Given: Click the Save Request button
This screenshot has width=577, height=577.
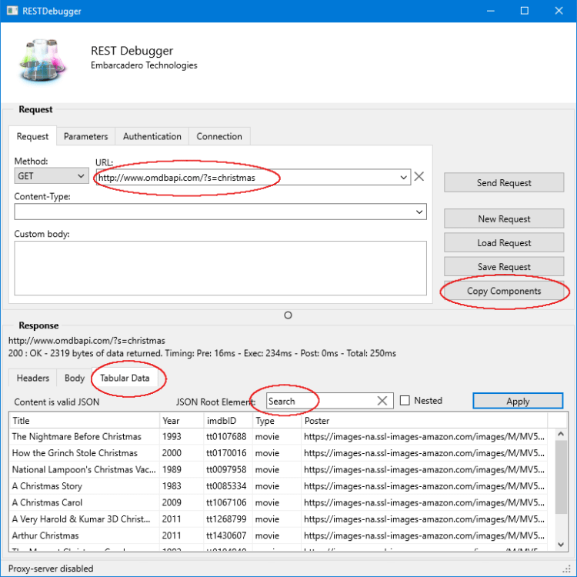Looking at the screenshot, I should click(504, 267).
